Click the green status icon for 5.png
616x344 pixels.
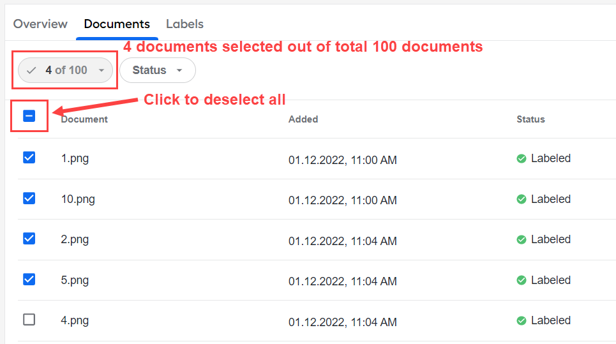(x=522, y=280)
